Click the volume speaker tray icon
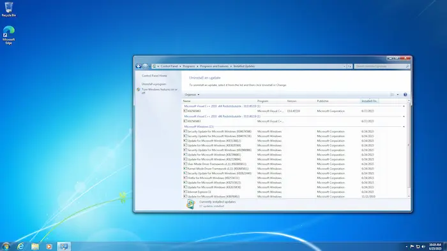The width and height of the screenshot is (447, 251). coord(423,247)
